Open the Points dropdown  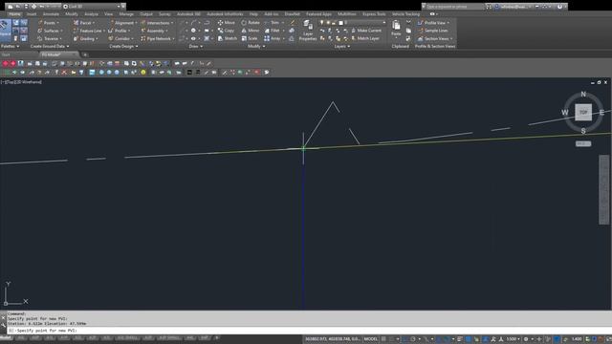[49, 23]
